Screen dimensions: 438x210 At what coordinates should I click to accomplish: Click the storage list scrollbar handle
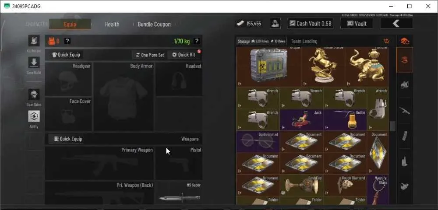tap(392, 126)
